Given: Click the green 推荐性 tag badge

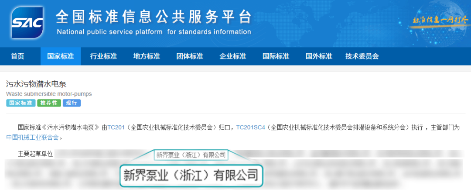Looking at the screenshot, I should 49,103.
